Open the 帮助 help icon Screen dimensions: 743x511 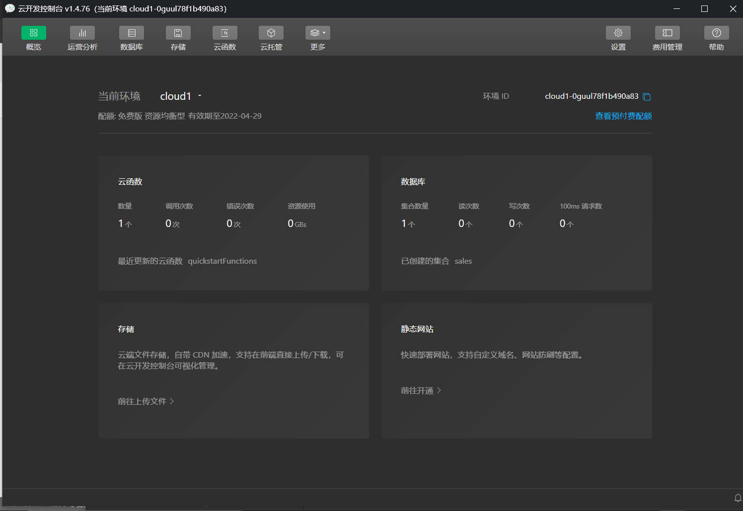click(x=716, y=33)
